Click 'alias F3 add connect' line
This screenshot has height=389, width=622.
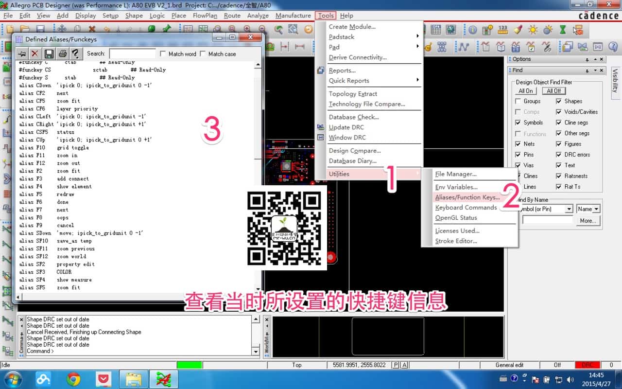(x=54, y=179)
